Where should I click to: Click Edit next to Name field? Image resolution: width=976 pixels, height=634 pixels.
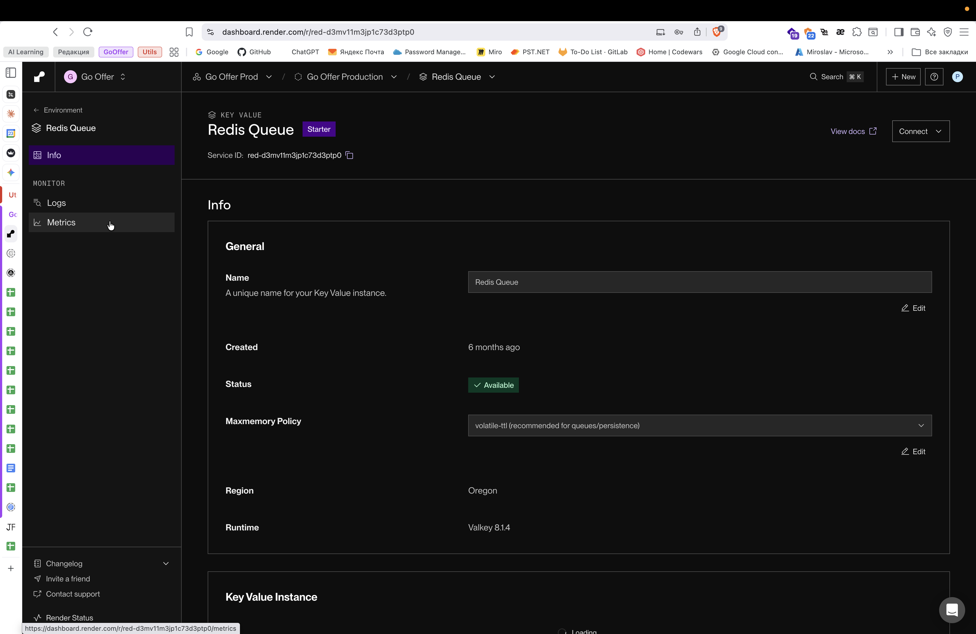(913, 308)
